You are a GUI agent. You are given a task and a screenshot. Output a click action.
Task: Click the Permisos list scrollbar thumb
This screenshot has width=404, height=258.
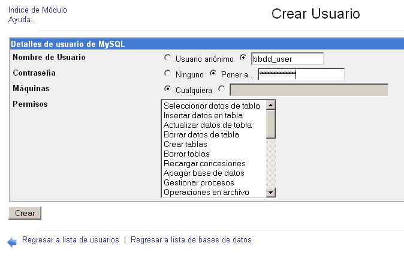pos(270,124)
